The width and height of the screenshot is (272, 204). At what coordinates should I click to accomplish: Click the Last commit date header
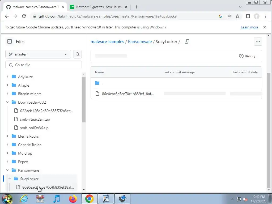(245, 72)
